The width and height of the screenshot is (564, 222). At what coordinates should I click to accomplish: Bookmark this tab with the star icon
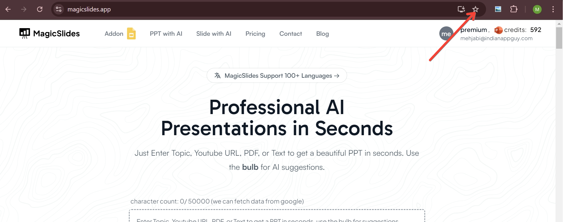475,9
